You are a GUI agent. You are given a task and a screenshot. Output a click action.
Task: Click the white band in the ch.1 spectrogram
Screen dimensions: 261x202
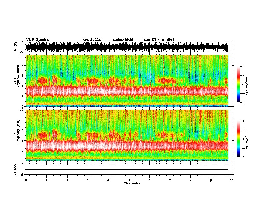127,91
